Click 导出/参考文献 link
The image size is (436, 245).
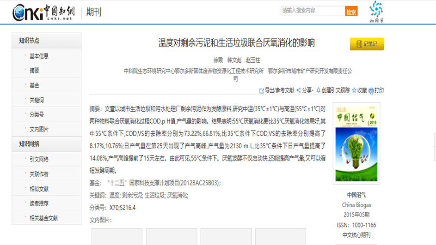pos(279,90)
